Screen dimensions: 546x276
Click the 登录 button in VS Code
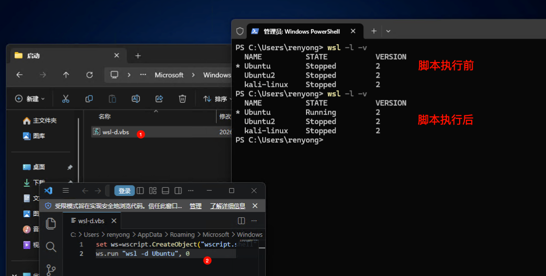[124, 191]
